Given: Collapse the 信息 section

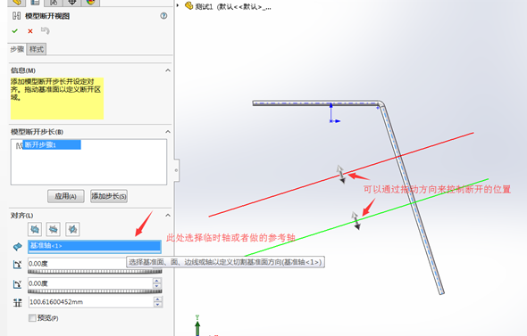Looking at the screenshot, I should [168, 70].
